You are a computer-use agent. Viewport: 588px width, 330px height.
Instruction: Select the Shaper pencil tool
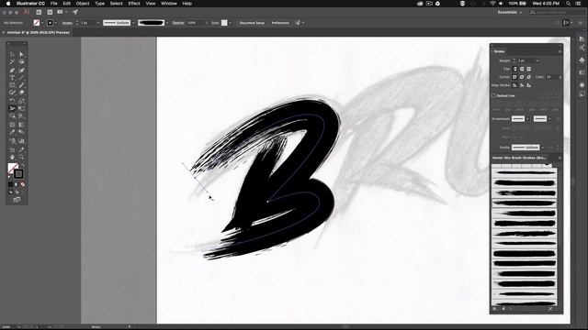point(12,93)
